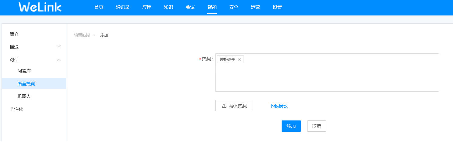
Task: Switch to the 通讯录 tab
Action: coord(123,7)
